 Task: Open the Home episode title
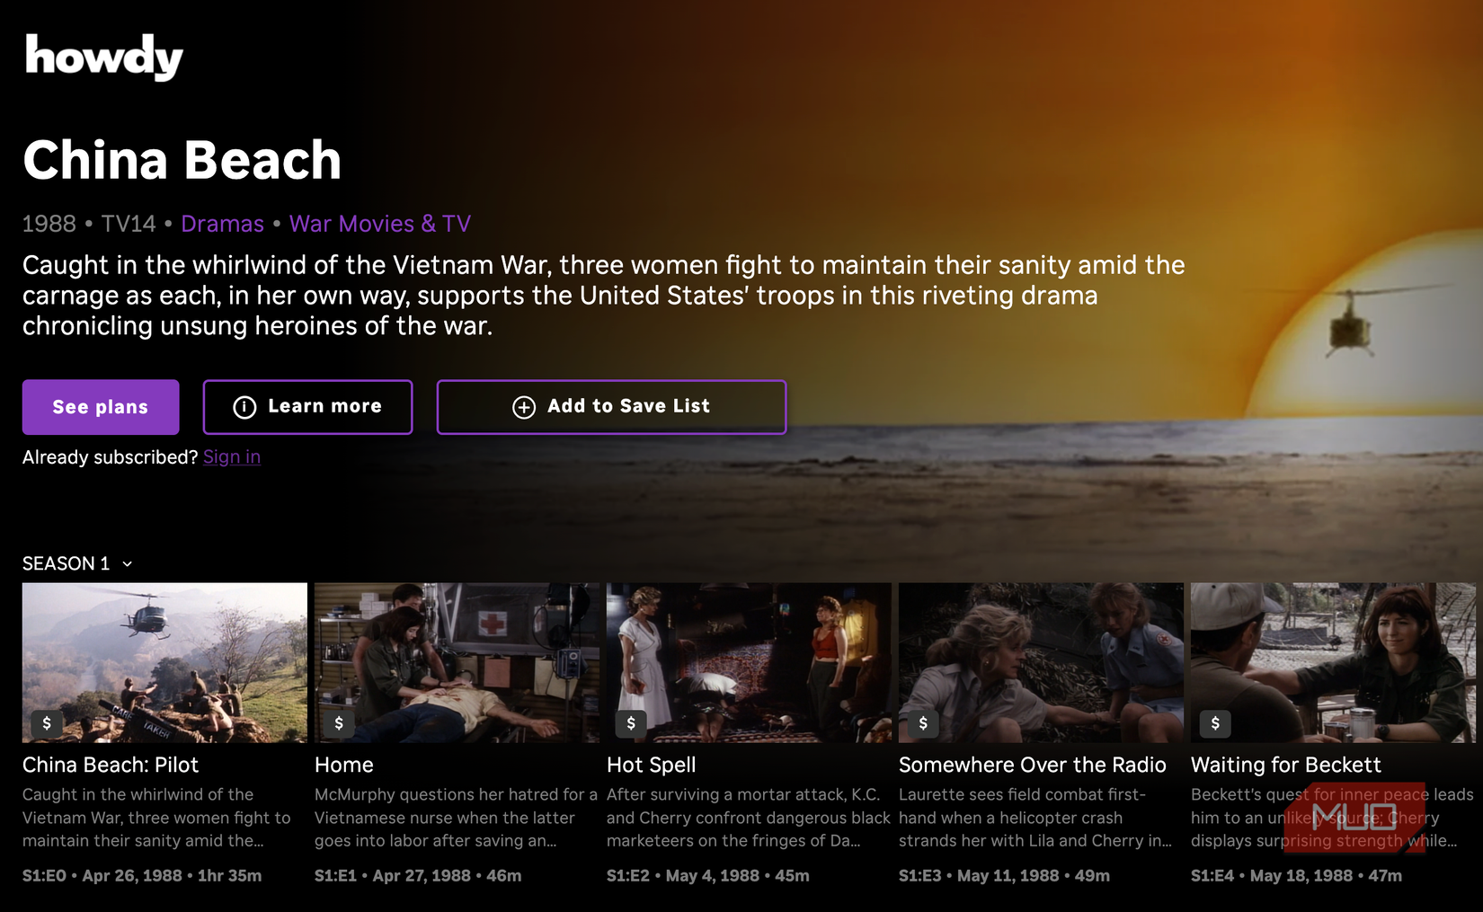[x=344, y=765]
